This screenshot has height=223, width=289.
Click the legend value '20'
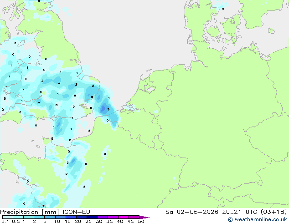coord(78,221)
